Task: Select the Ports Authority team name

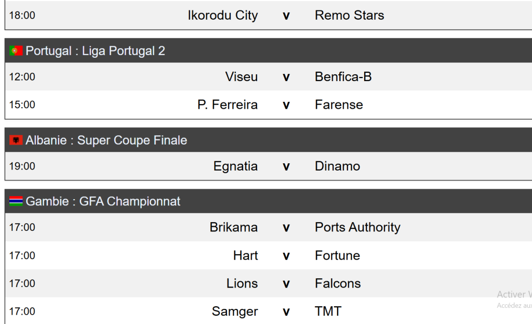Action: [x=357, y=228]
